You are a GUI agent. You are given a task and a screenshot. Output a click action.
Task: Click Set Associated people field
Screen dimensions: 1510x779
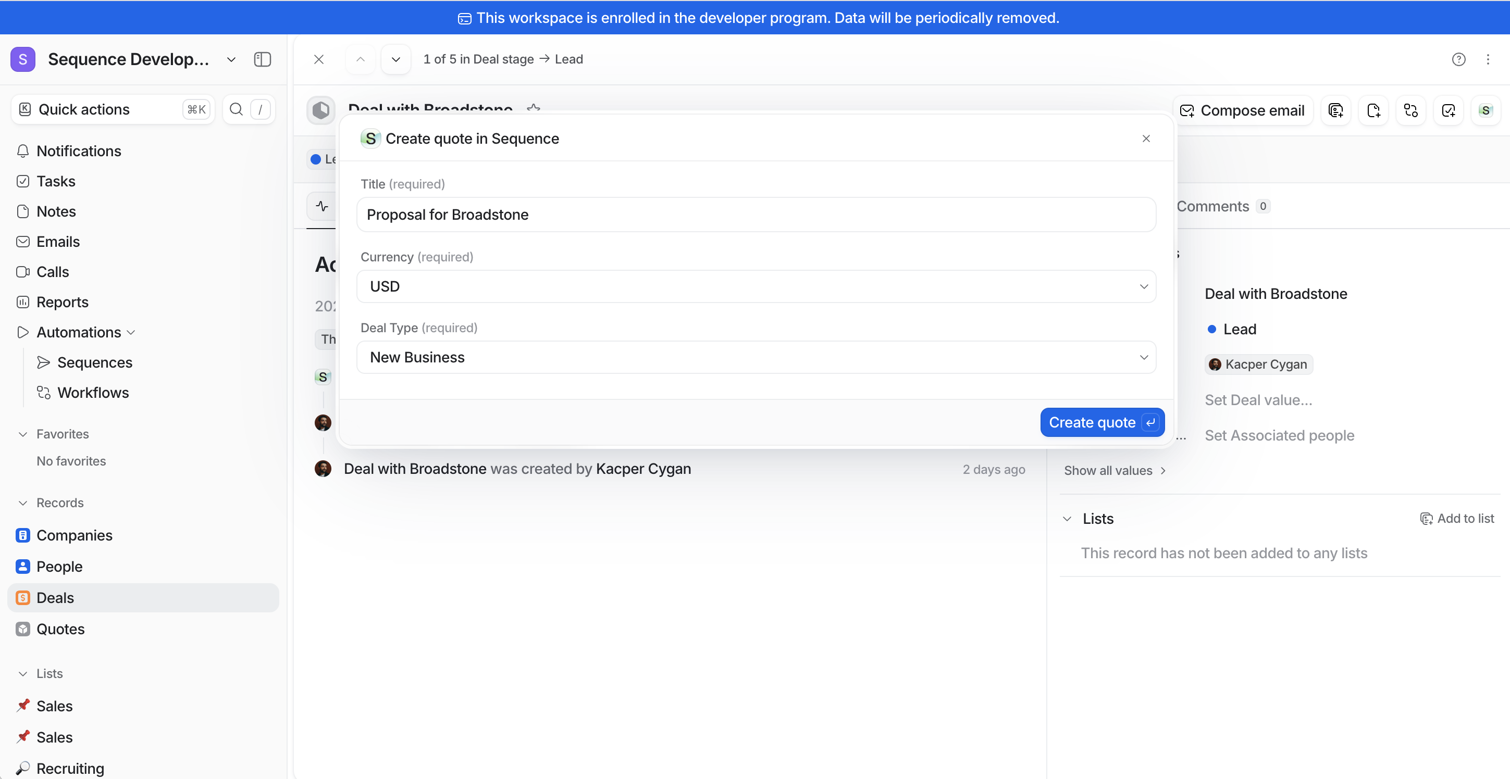[1280, 435]
